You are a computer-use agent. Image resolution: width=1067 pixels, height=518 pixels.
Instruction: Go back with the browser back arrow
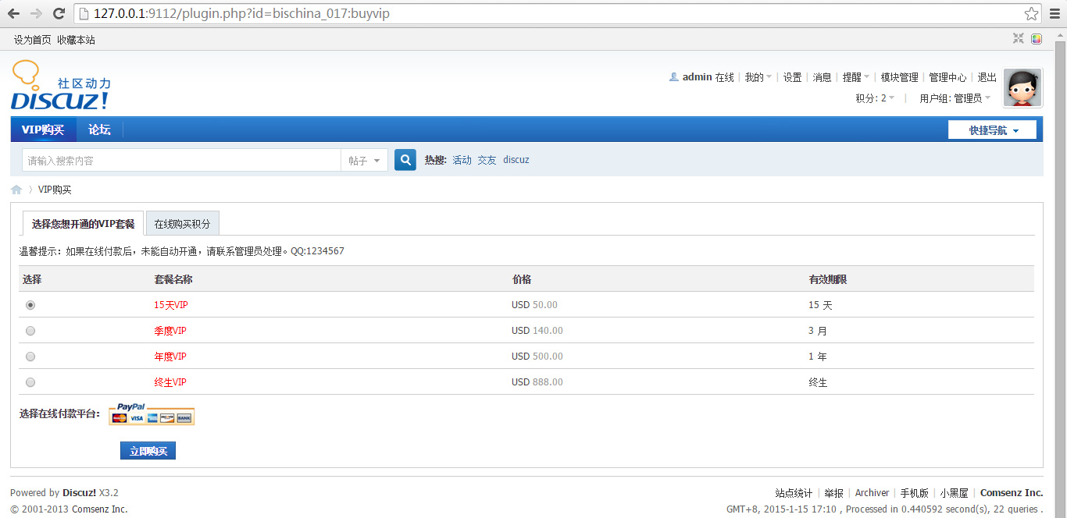(13, 13)
